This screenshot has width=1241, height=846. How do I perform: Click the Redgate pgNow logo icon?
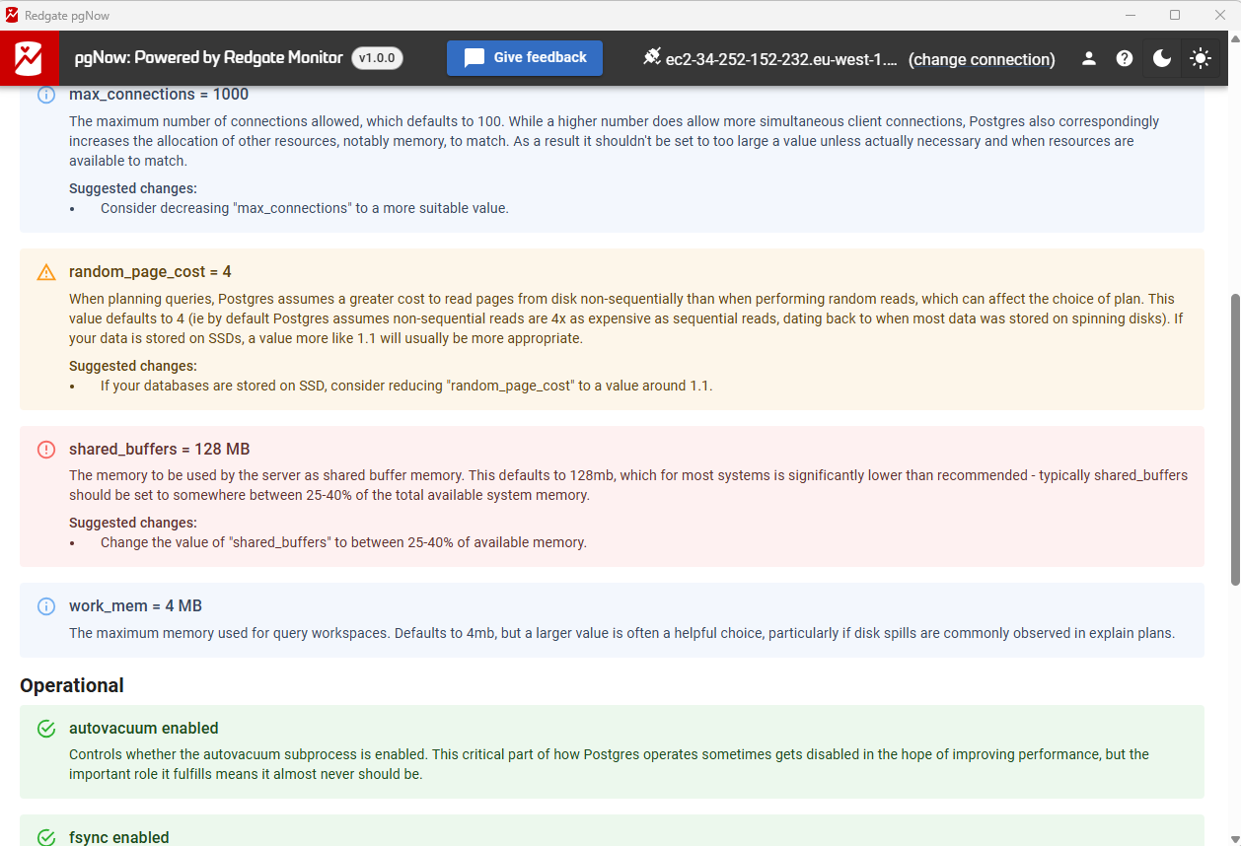tap(29, 58)
